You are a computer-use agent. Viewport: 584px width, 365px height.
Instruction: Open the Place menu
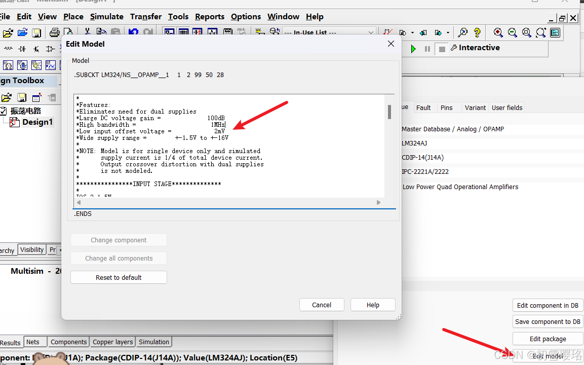pyautogui.click(x=73, y=17)
